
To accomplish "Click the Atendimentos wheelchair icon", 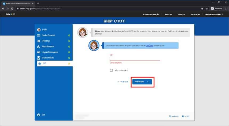I will pos(39,47).
